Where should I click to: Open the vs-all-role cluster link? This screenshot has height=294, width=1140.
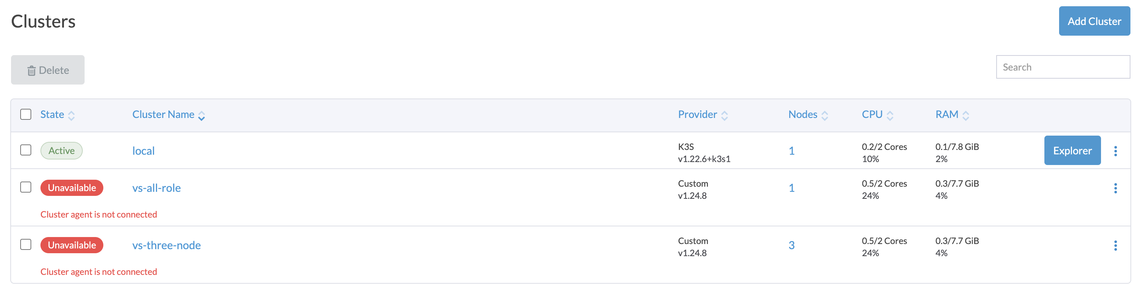(157, 187)
